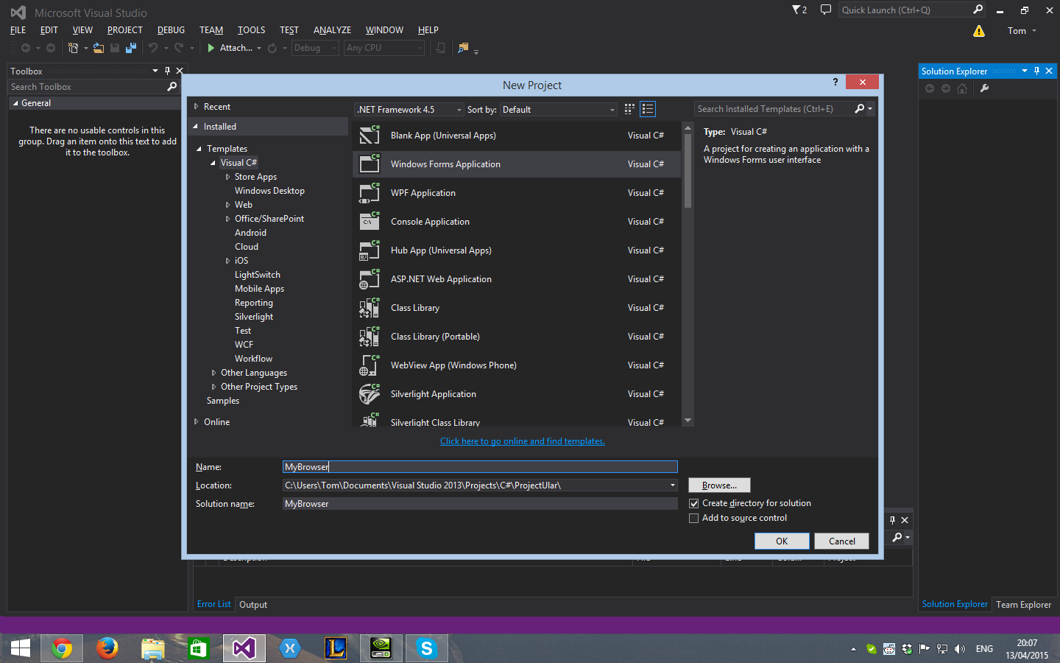Click the Open File toolbar icon
Viewport: 1060px width, 663px height.
[99, 48]
